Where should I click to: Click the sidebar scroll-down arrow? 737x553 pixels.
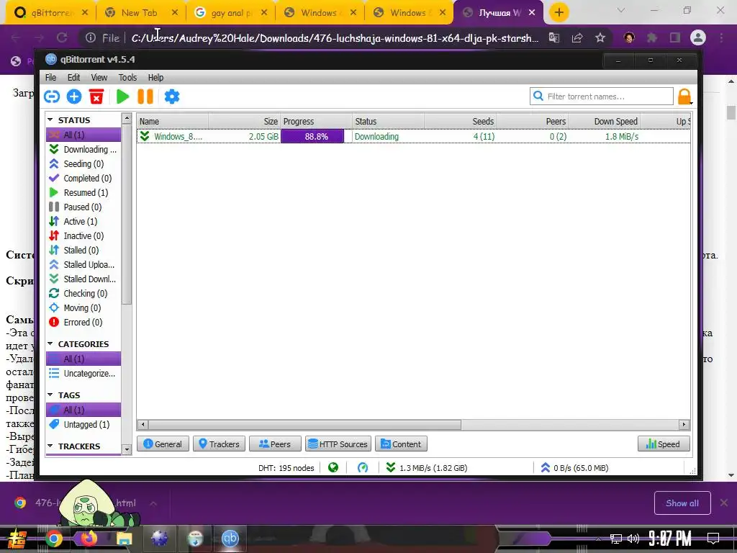click(x=127, y=450)
